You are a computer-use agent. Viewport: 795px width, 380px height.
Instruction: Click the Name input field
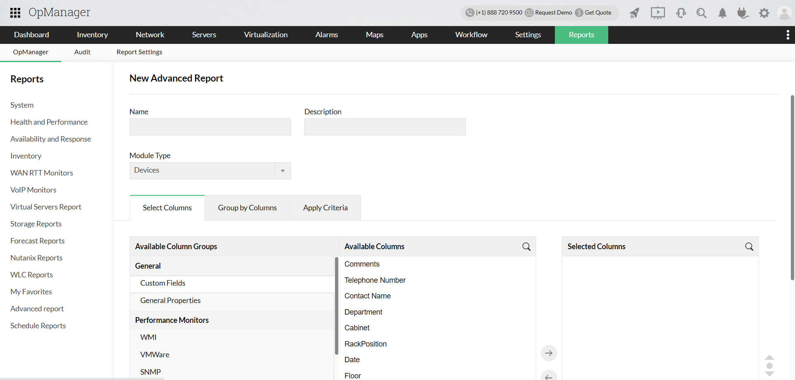(x=210, y=127)
